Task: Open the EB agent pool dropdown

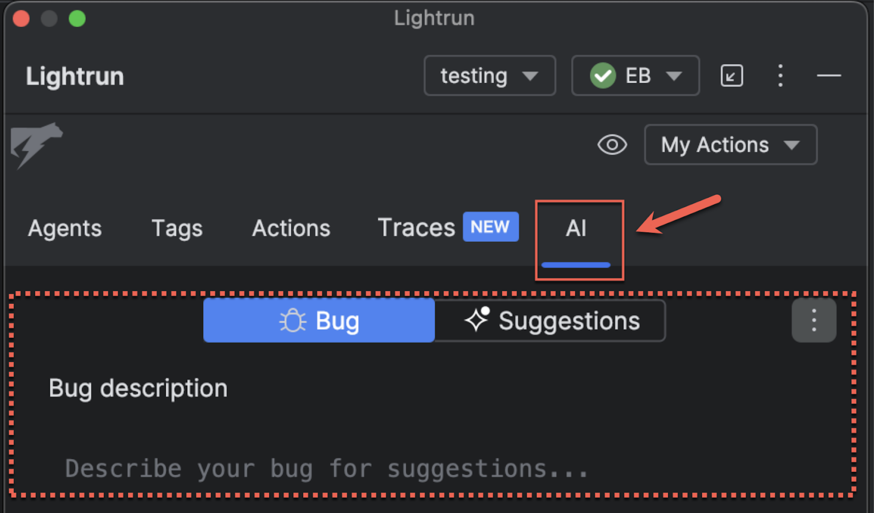Action: [x=635, y=76]
